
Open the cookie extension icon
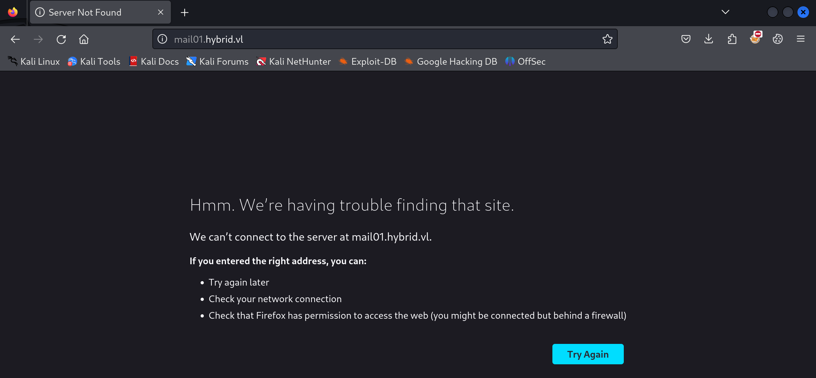778,39
